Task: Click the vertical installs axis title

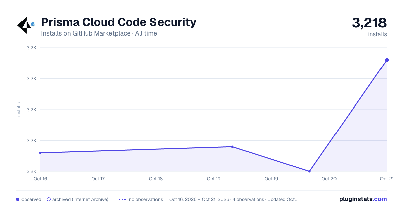Action: tap(19, 110)
